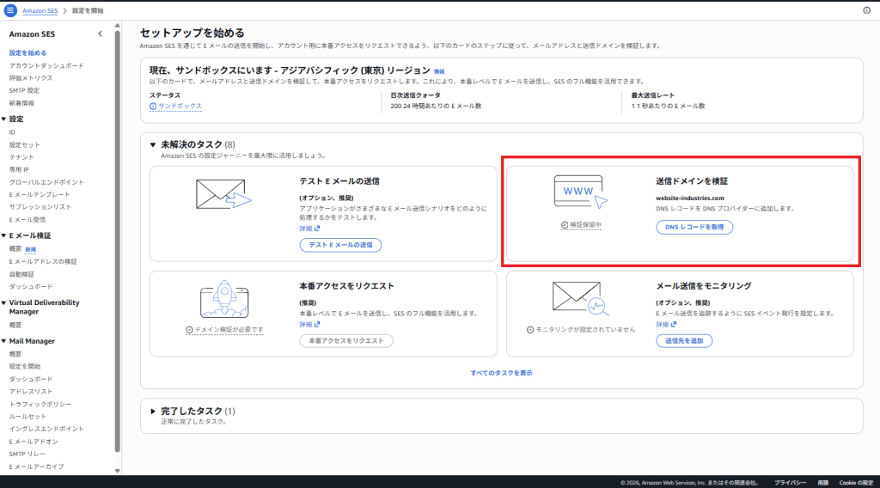Select SMTP 設定 in the sidebar
Viewport: 880px width, 488px height.
tap(24, 90)
